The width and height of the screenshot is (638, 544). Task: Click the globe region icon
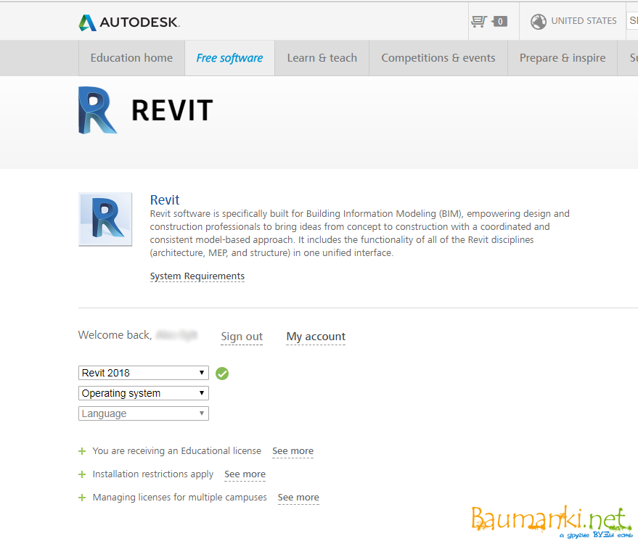539,21
